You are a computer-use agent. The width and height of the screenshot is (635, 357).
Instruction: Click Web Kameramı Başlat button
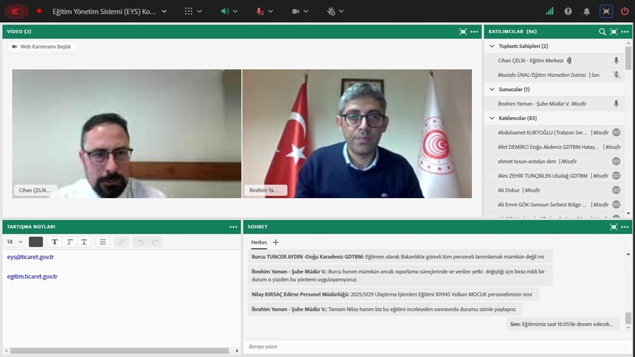point(42,47)
